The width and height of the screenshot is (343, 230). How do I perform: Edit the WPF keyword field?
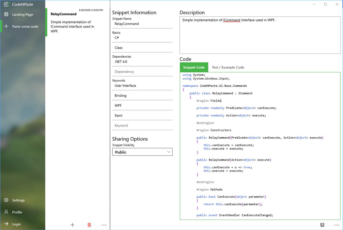tap(142, 106)
